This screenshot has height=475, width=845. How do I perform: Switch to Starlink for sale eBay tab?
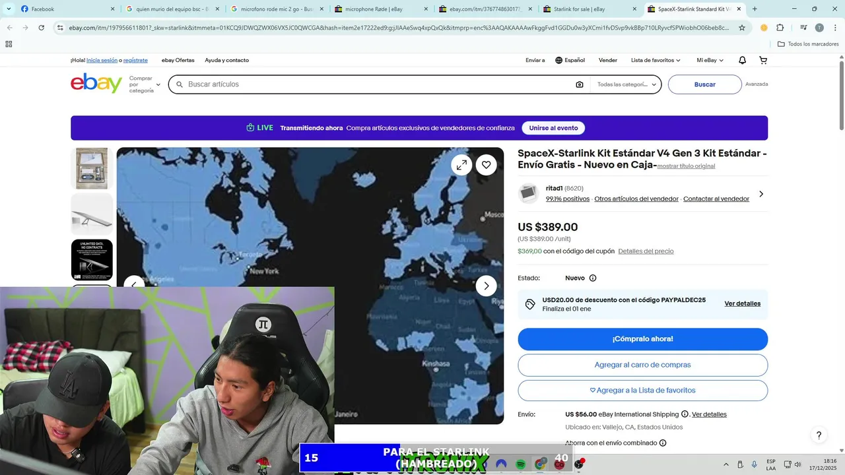pos(589,9)
